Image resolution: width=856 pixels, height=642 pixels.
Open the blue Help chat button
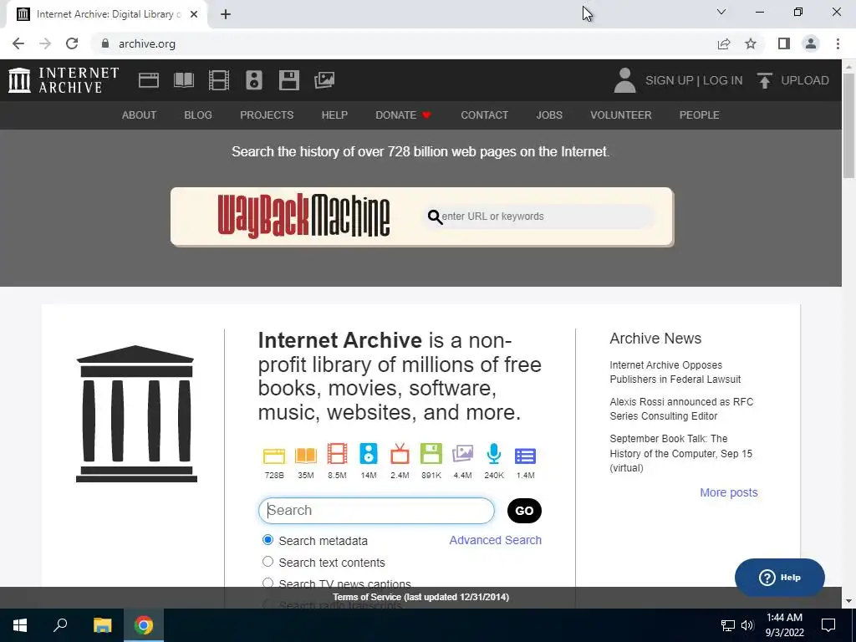(x=780, y=578)
